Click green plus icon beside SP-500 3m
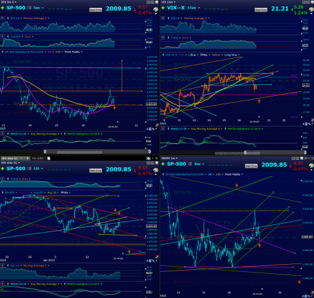This screenshot has height=298, width=314. [163, 164]
